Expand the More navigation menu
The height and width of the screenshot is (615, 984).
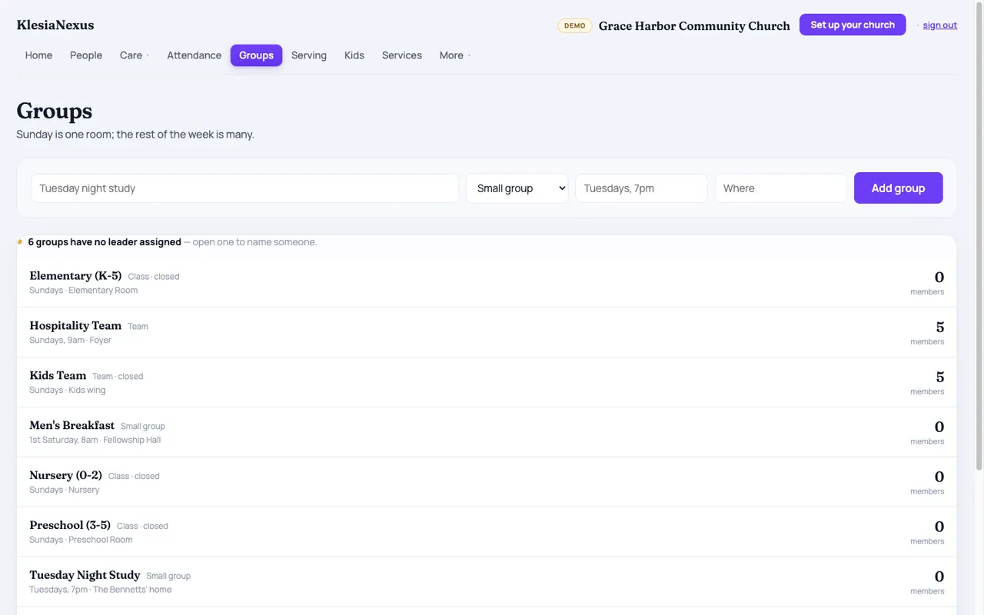click(455, 55)
